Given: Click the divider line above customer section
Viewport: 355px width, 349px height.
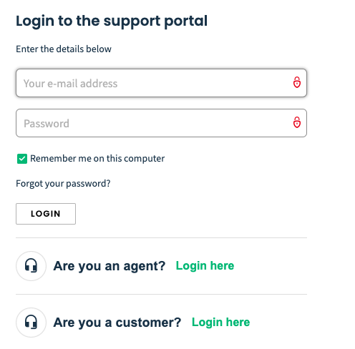Looking at the screenshot, I should (x=161, y=294).
